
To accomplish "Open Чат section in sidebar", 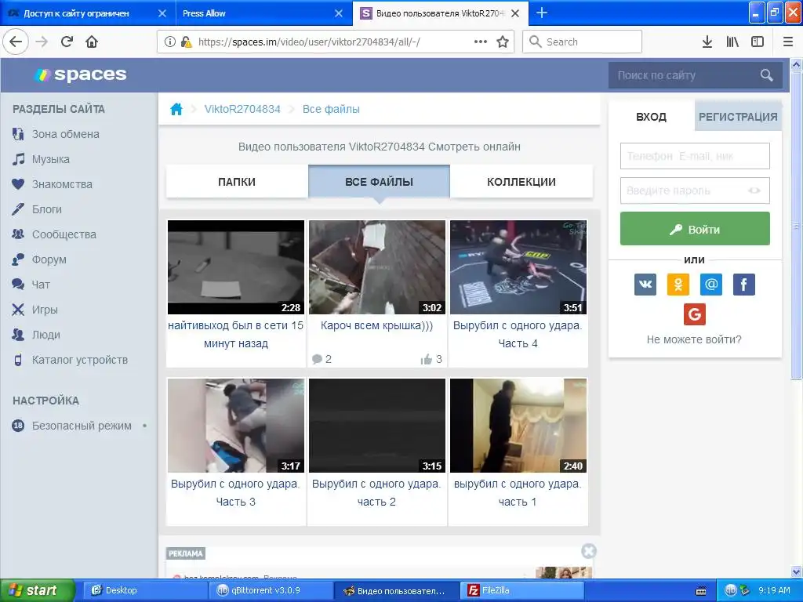I will [31, 285].
